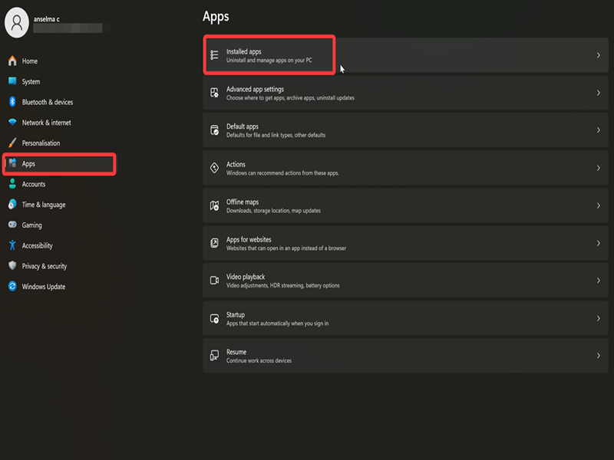Click the Default apps icon
Image resolution: width=614 pixels, height=460 pixels.
215,130
